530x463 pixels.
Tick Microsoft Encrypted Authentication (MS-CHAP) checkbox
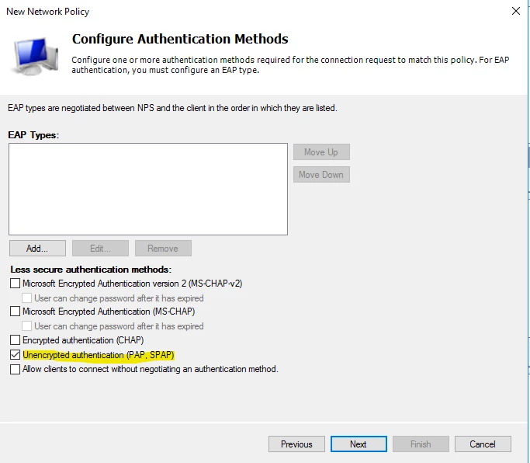click(x=15, y=311)
